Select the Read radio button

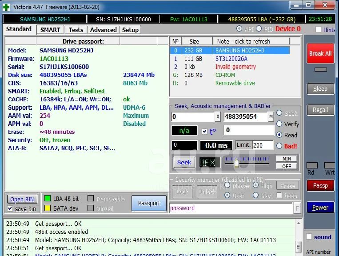tap(279, 135)
